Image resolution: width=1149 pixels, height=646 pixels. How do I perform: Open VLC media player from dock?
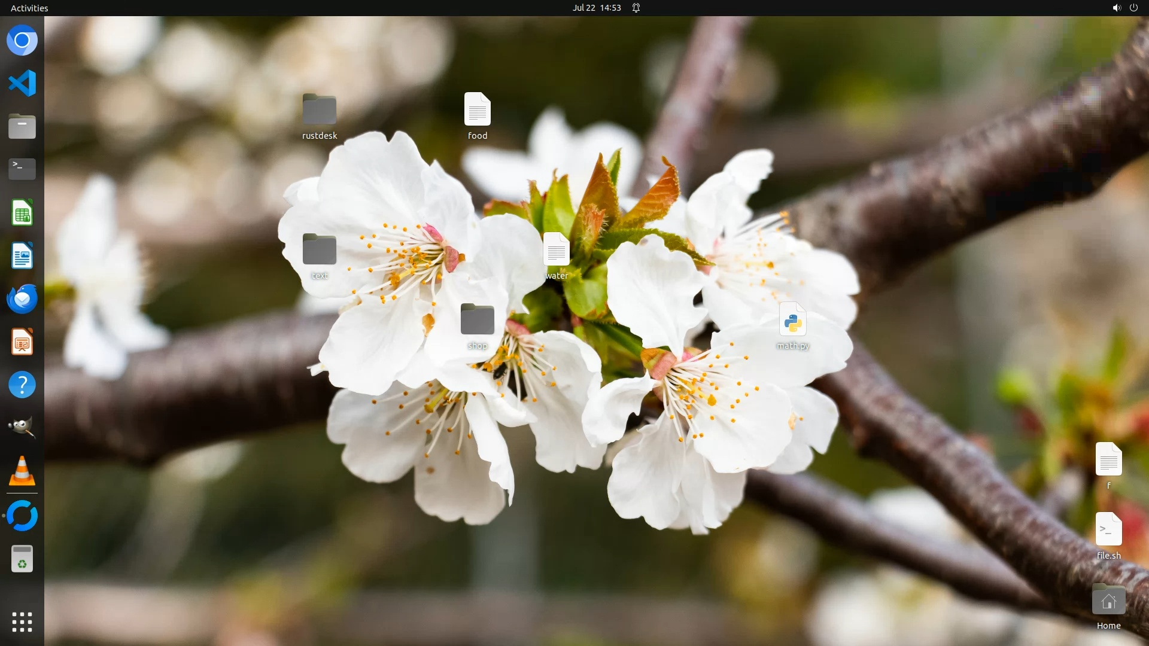coord(22,471)
